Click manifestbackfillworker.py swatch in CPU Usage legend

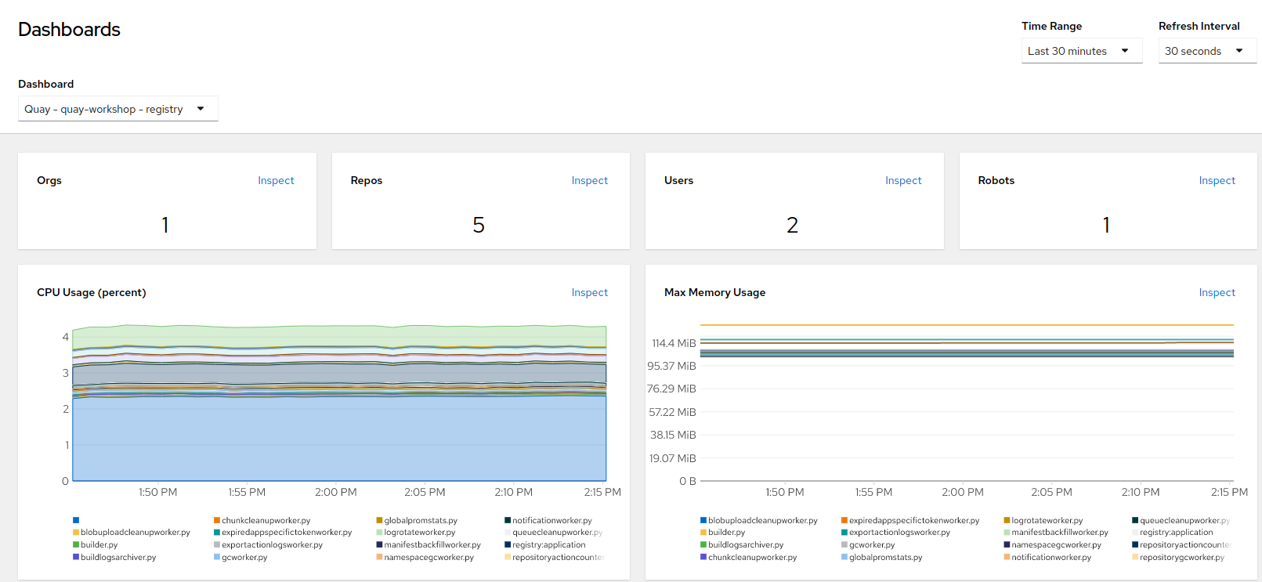379,545
